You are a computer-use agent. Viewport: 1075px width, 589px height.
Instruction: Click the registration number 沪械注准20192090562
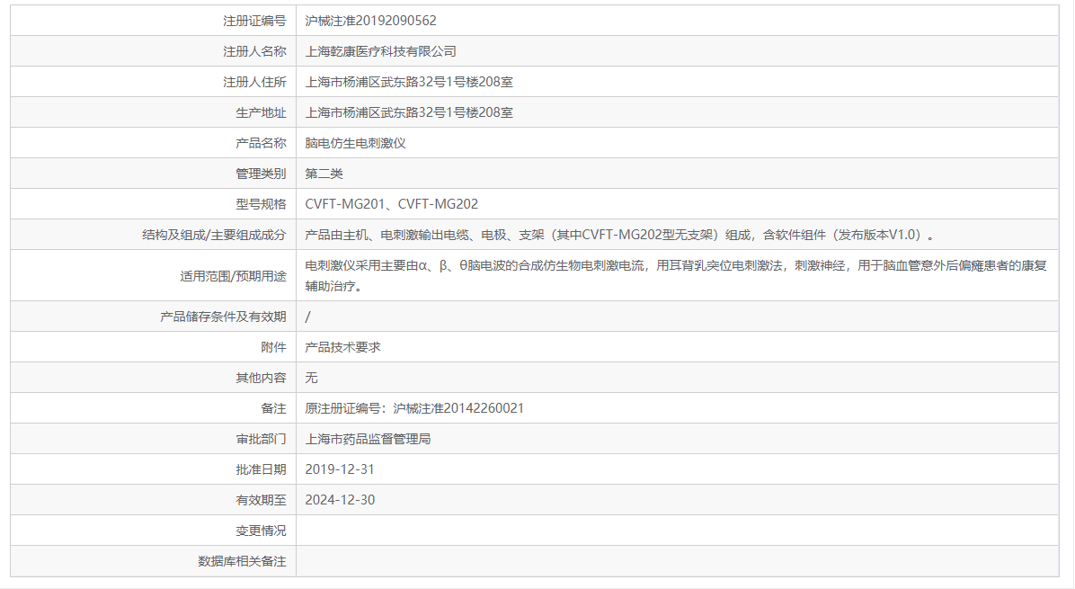click(372, 20)
